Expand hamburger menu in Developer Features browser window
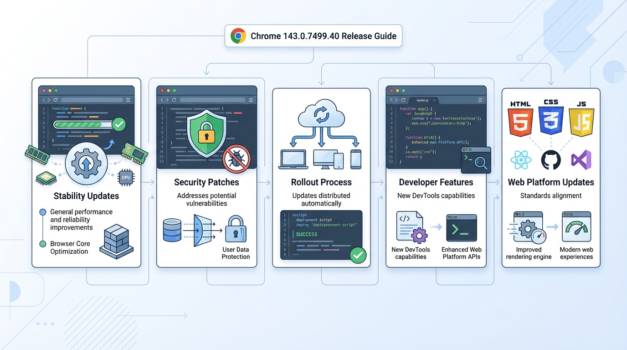Screen dimensions: 627x350 click(x=480, y=100)
